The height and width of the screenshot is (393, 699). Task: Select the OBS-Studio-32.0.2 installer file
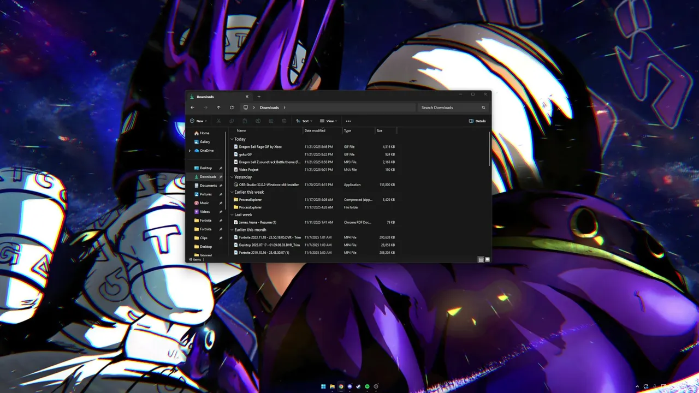click(314, 184)
